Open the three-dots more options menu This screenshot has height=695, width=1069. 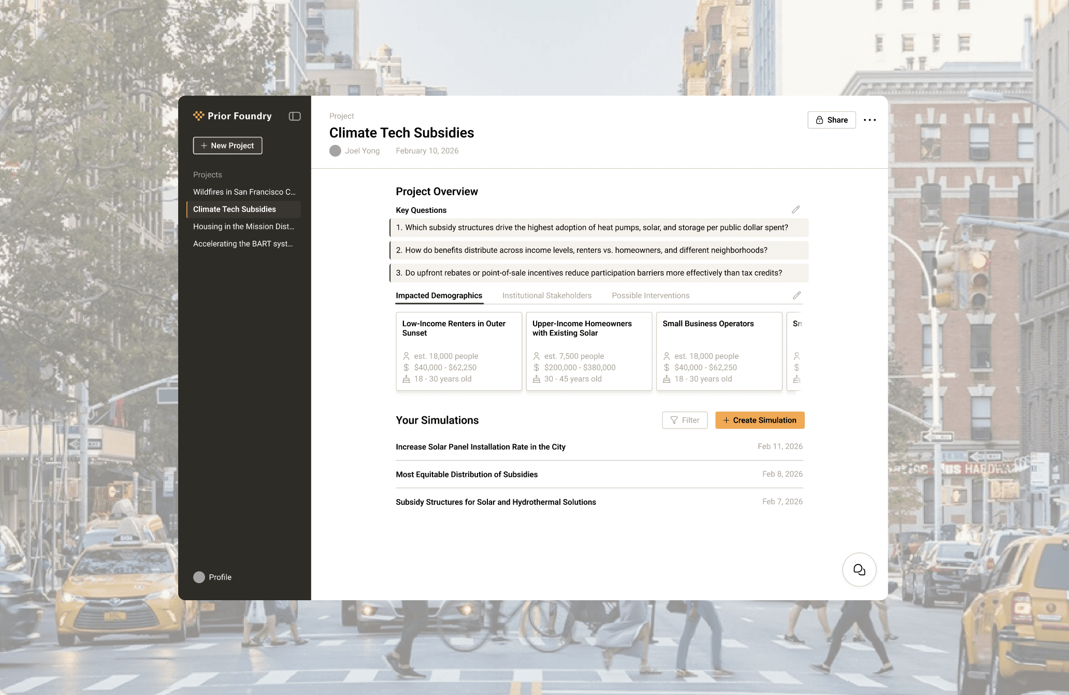coord(870,120)
